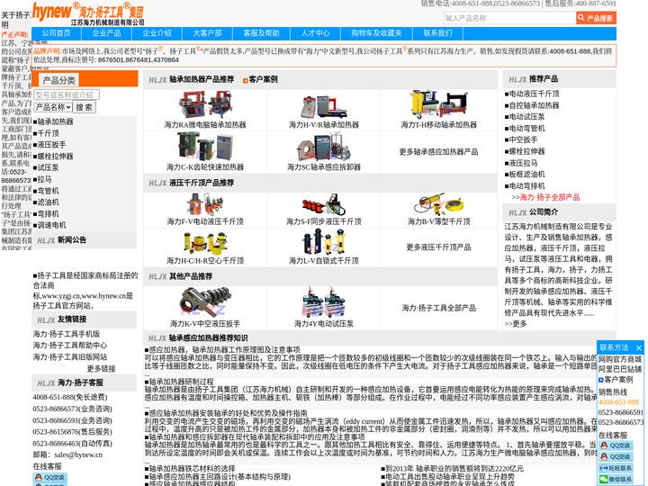Open 海力T-H移动轴承加热器 product image
The image size is (648, 486).
coord(438,104)
